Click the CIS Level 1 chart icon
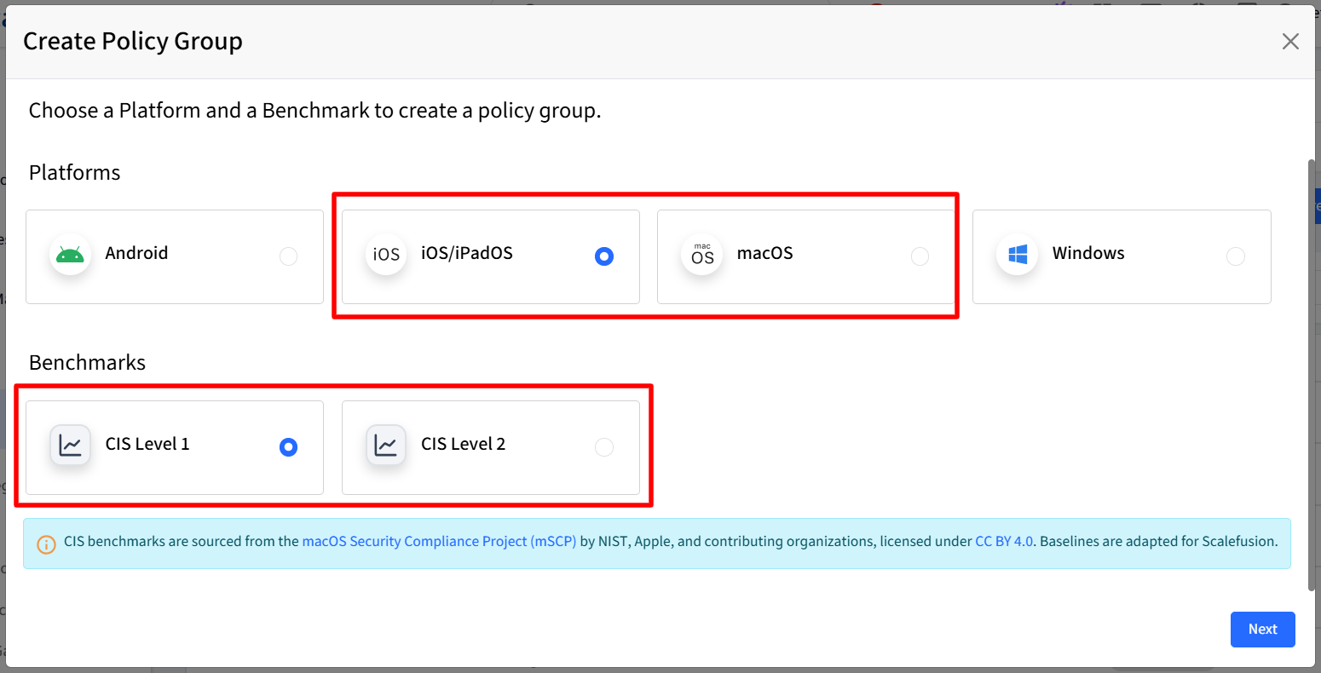Image resolution: width=1321 pixels, height=673 pixels. [71, 446]
